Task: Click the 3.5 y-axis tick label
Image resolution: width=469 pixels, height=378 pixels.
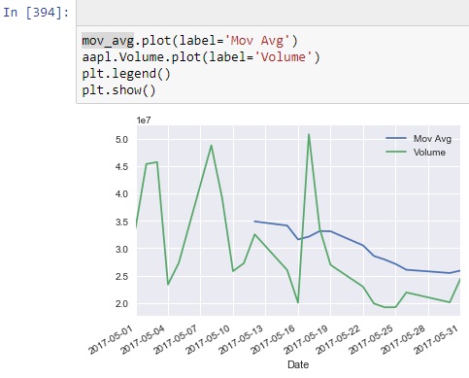Action: click(x=121, y=223)
